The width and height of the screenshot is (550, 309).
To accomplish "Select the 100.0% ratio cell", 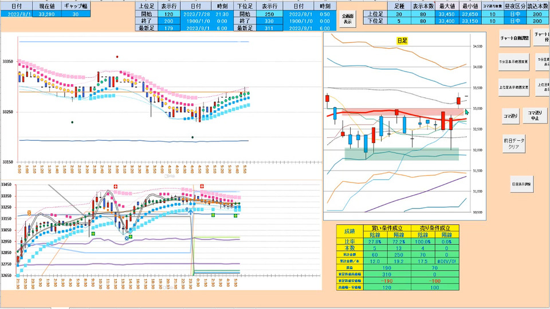I will (423, 241).
